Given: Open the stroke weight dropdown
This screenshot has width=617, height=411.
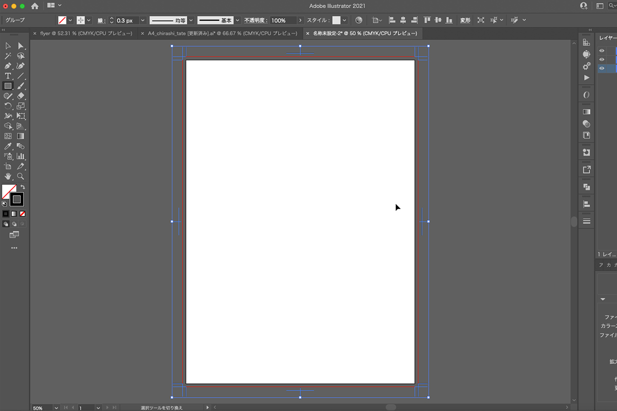Looking at the screenshot, I should 142,21.
